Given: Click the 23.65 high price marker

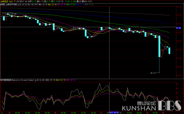Looking at the screenshot, I should pyautogui.click(x=14, y=14).
